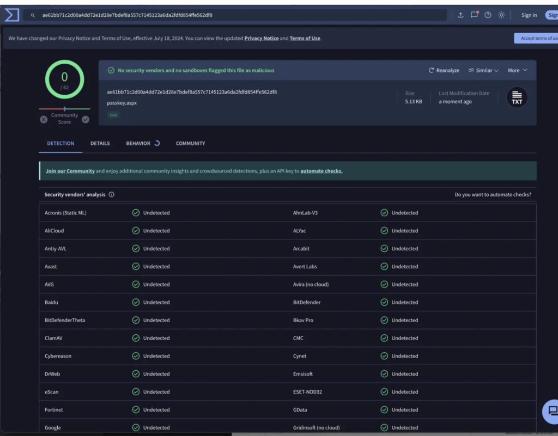558x436 pixels.
Task: Click the community score slider bar
Action: coord(64,109)
